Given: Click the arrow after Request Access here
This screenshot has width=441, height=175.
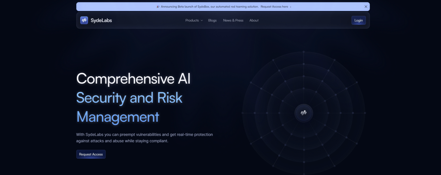Looking at the screenshot, I should pyautogui.click(x=290, y=7).
